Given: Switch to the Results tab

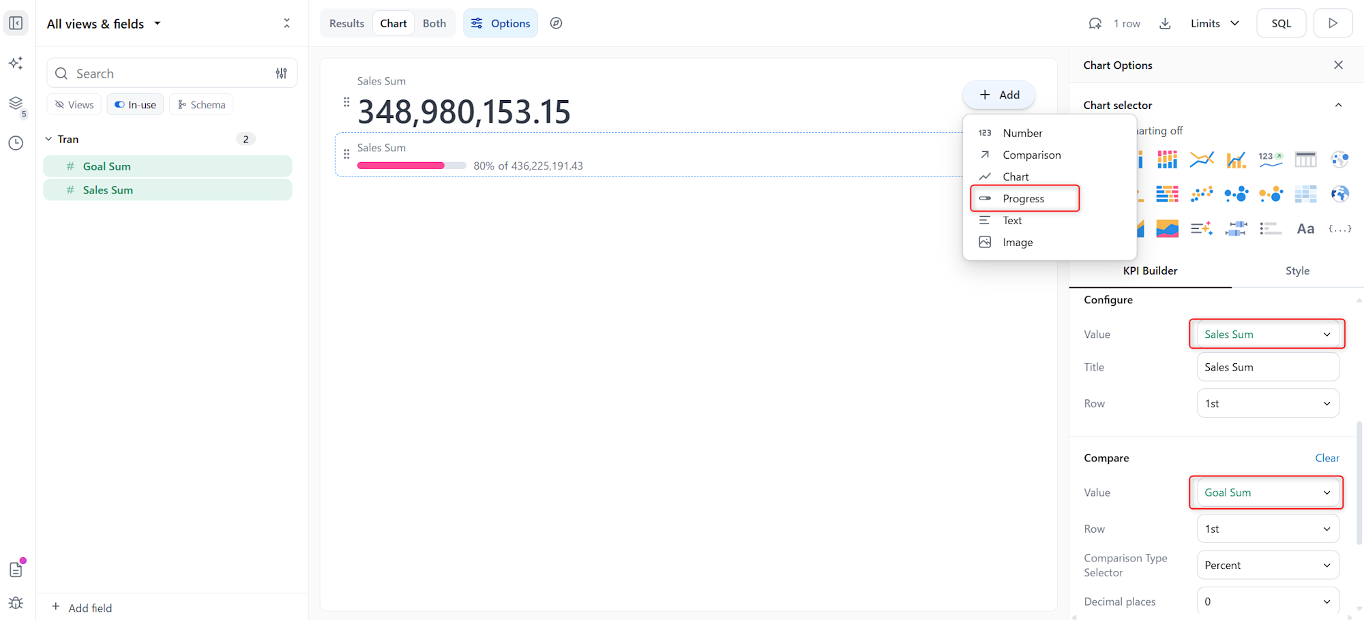Looking at the screenshot, I should (x=346, y=23).
